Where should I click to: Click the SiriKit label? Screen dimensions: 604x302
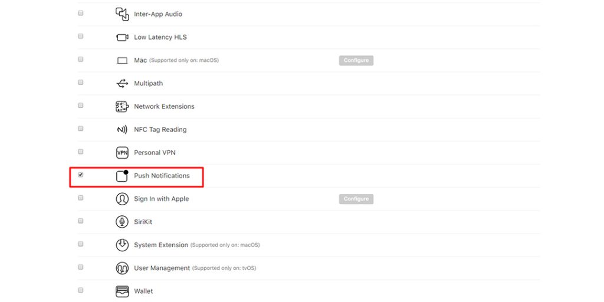[x=143, y=222]
